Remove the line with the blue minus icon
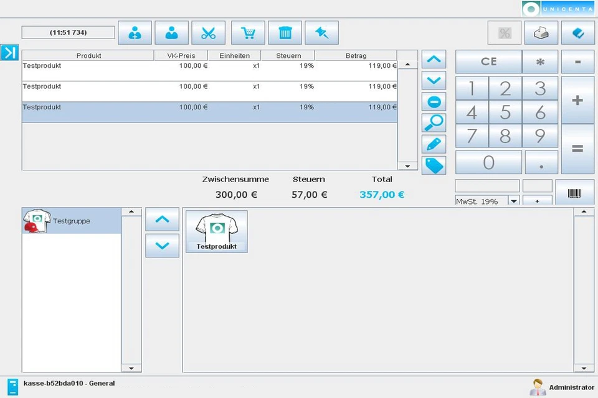 pos(434,101)
